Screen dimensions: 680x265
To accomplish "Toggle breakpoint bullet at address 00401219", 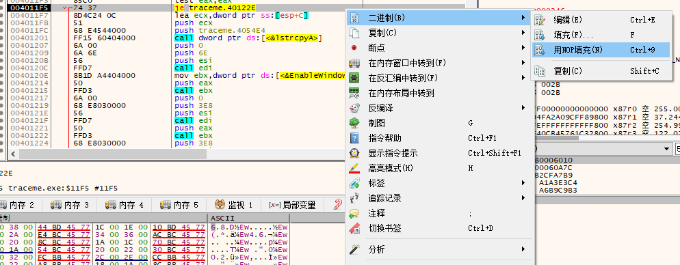I will pyautogui.click(x=3, y=106).
